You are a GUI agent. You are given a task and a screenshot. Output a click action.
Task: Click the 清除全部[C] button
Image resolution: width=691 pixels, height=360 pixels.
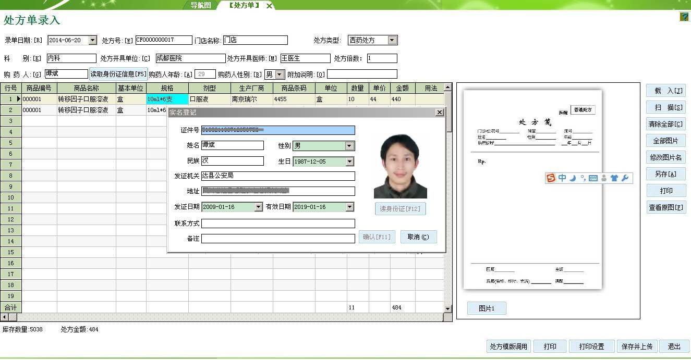666,124
